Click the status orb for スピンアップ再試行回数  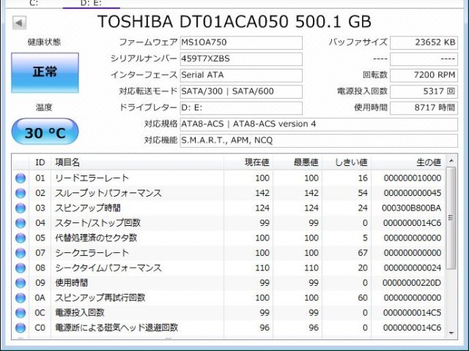[x=21, y=298]
